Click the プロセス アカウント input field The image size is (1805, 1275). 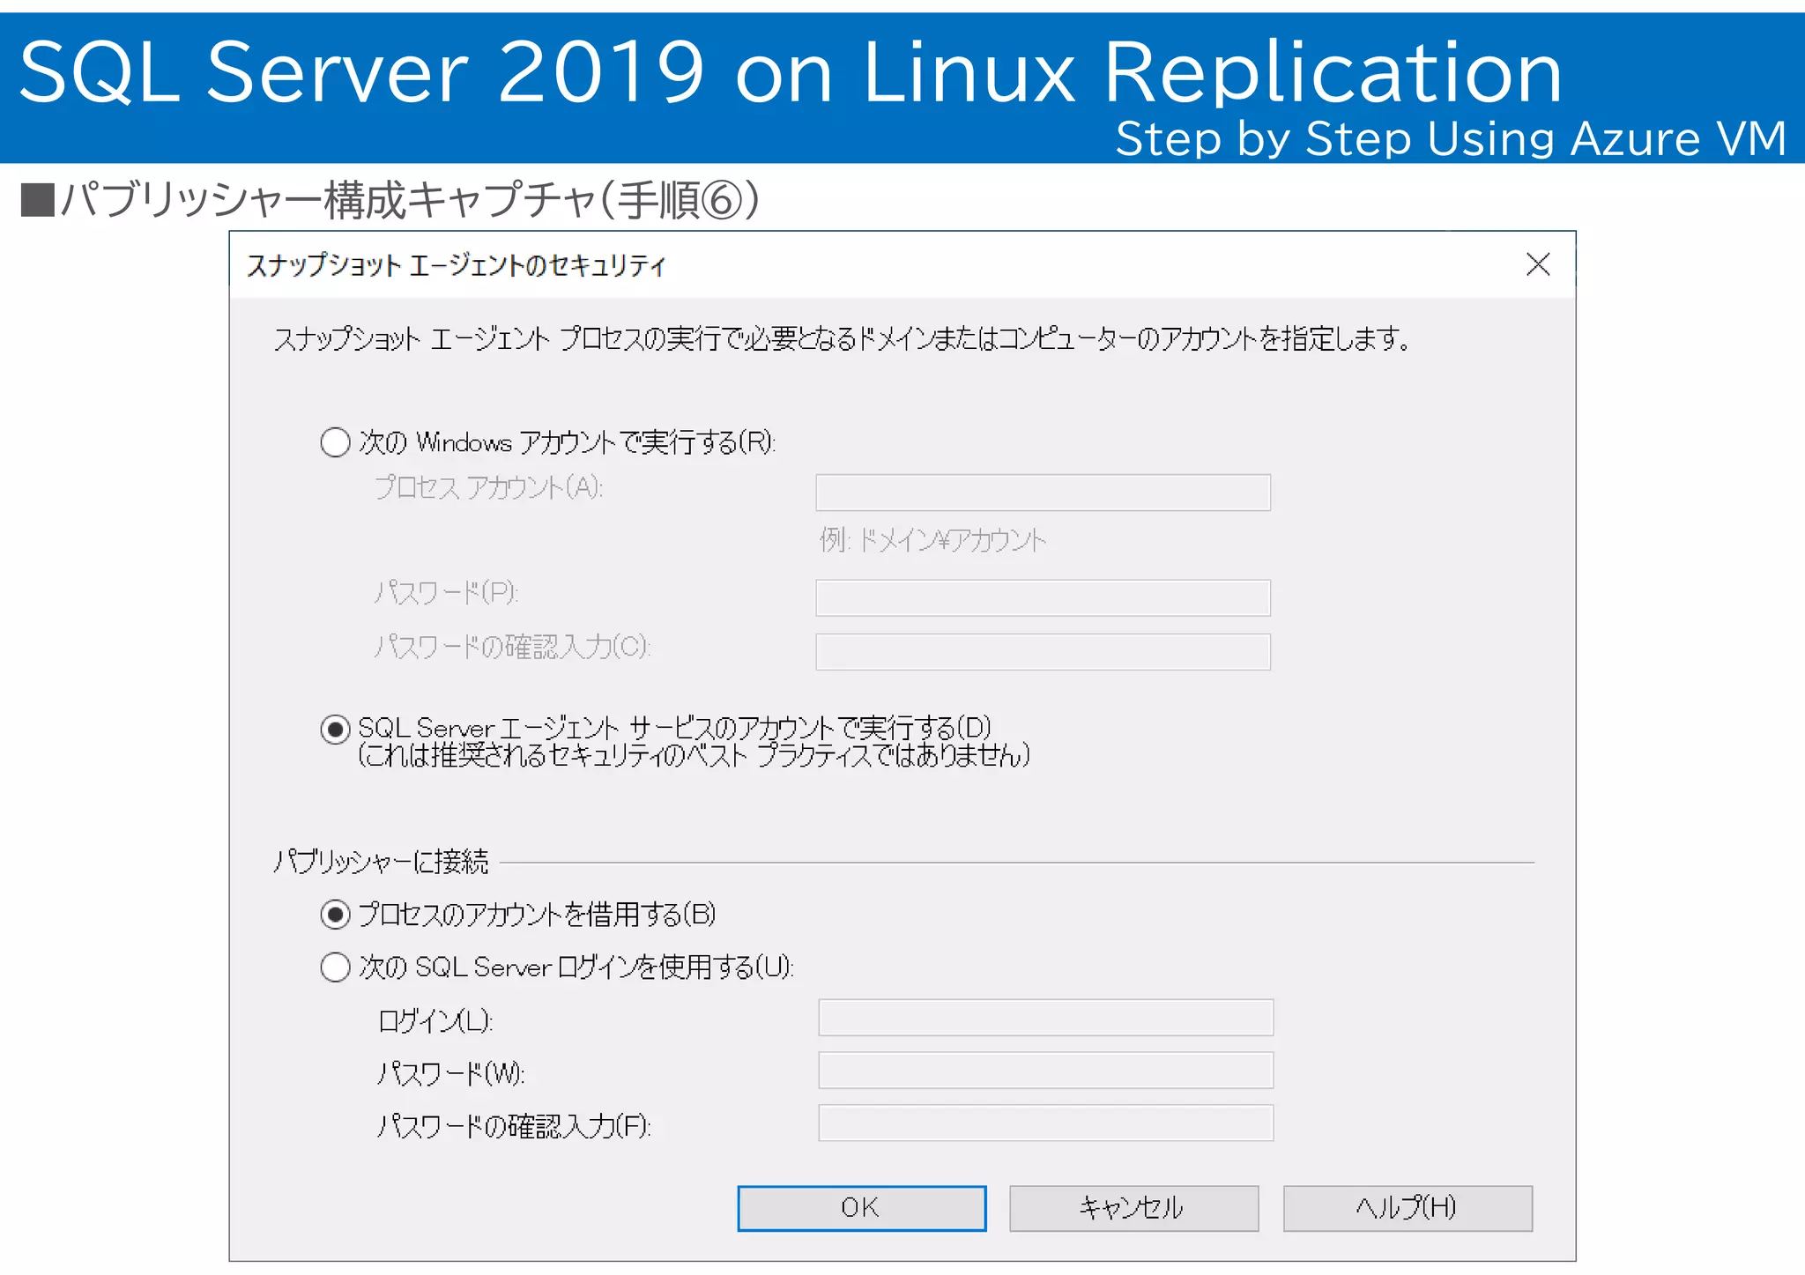click(x=1043, y=492)
